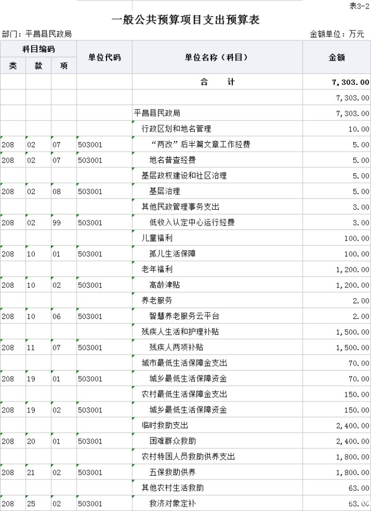
Task: Select the 项 sub-header cell
Action: [64, 66]
